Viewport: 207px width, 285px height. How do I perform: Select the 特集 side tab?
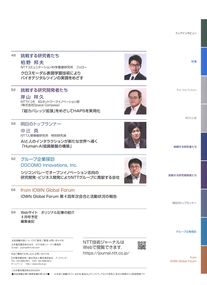(x=194, y=62)
